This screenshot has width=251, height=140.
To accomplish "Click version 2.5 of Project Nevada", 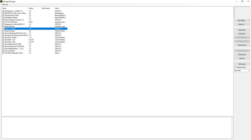I will (x=30, y=31).
